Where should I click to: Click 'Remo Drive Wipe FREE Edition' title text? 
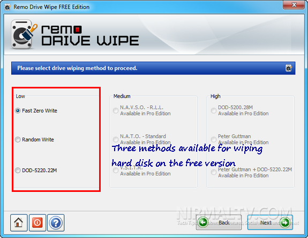coord(51,7)
